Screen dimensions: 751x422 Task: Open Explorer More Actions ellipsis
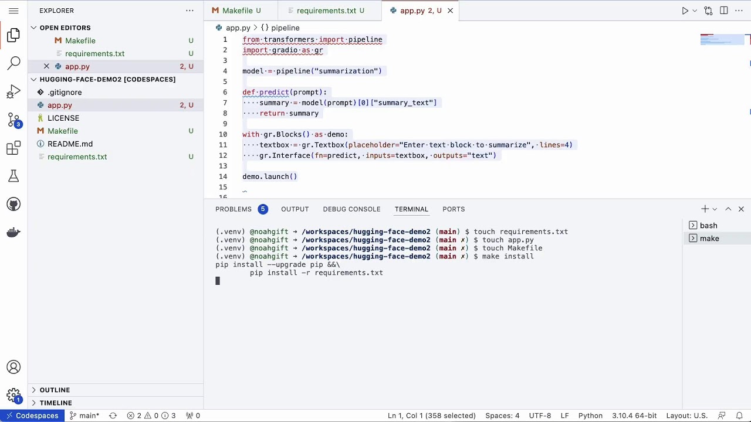coord(190,11)
